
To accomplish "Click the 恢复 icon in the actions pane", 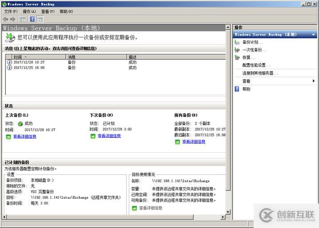I will 237,58.
